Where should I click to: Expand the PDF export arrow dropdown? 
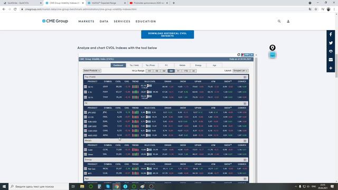pyautogui.click(x=251, y=55)
